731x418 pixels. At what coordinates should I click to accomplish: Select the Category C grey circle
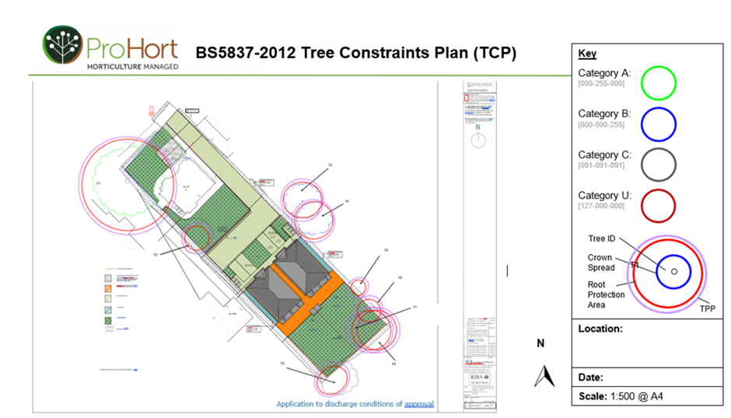(x=657, y=163)
